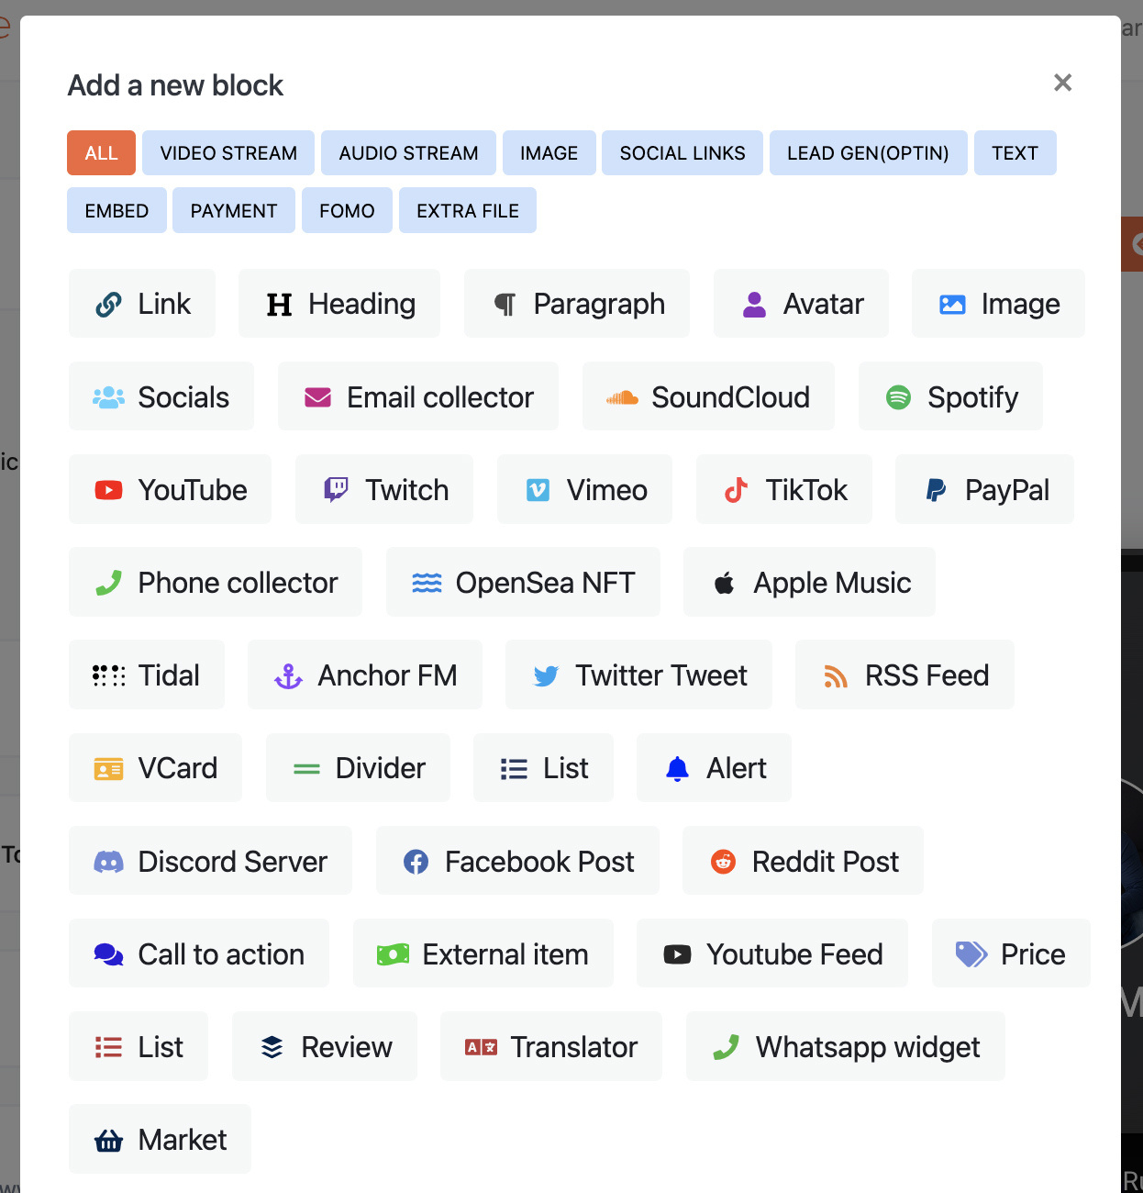Click the green money icon on External item
The height and width of the screenshot is (1193, 1143).
point(393,954)
